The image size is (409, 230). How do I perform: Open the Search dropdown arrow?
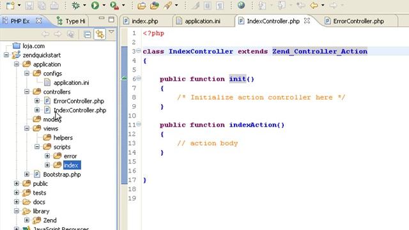point(176,5)
